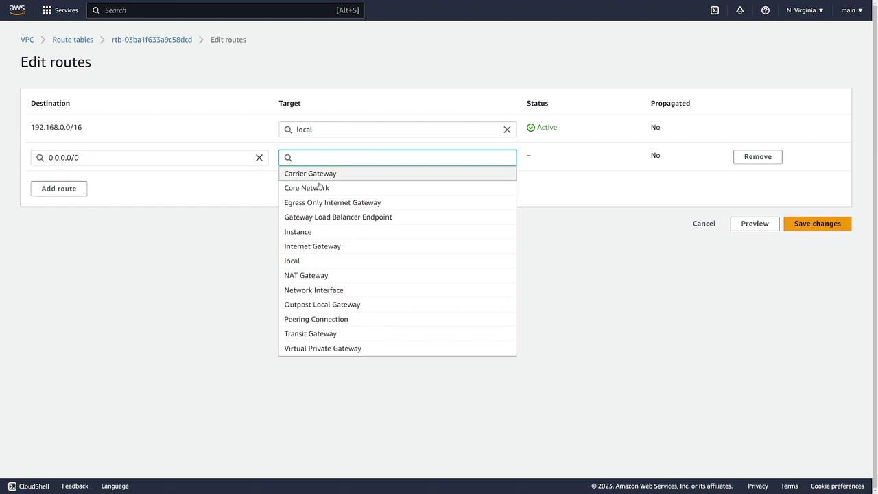Expand the main account dropdown
Image resolution: width=878 pixels, height=494 pixels.
[x=852, y=10]
